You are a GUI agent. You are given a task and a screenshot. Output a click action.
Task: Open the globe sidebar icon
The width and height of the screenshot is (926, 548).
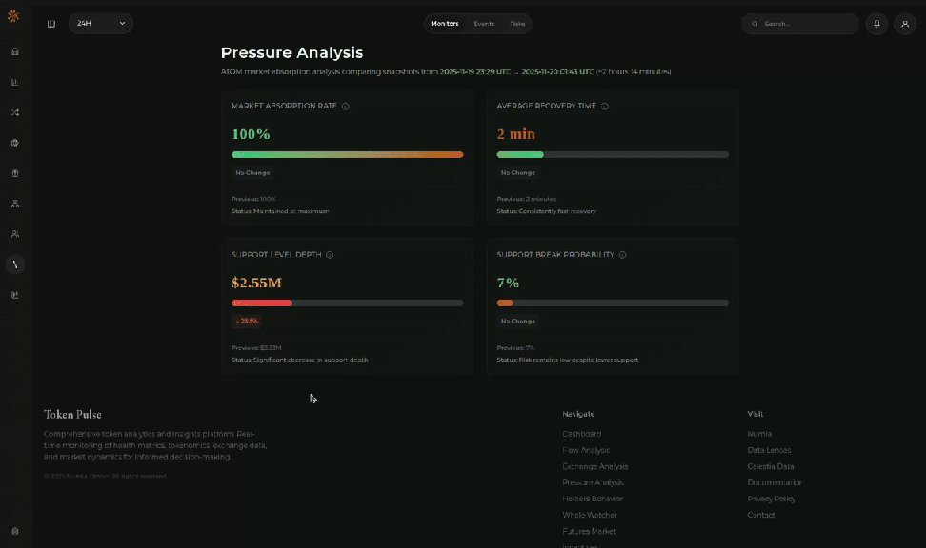tap(15, 143)
